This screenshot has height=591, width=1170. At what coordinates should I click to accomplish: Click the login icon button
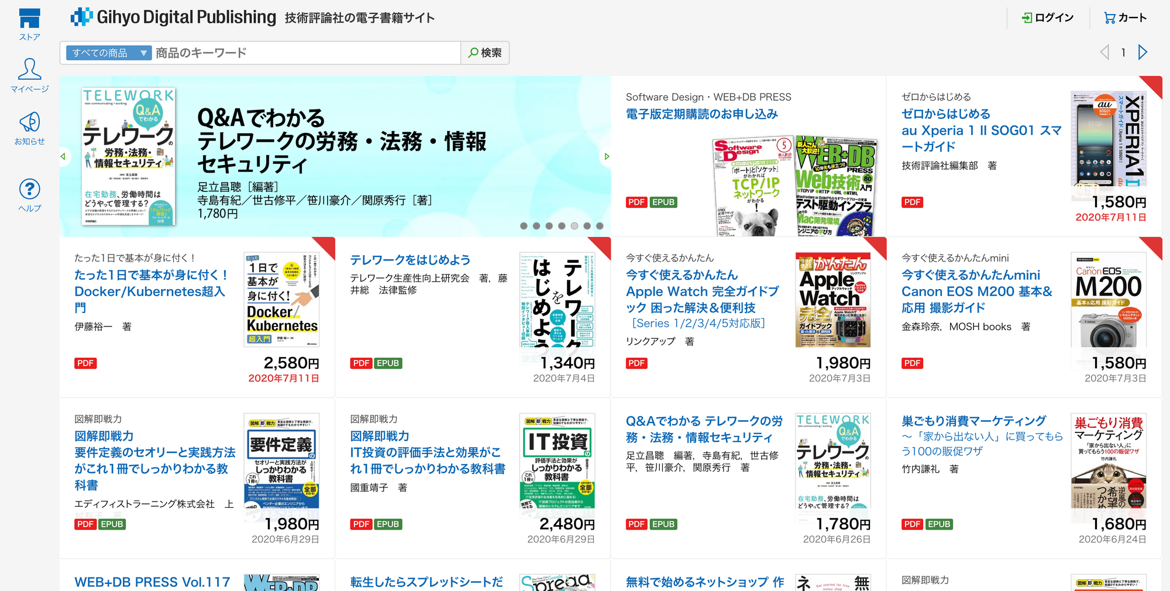pos(1048,18)
